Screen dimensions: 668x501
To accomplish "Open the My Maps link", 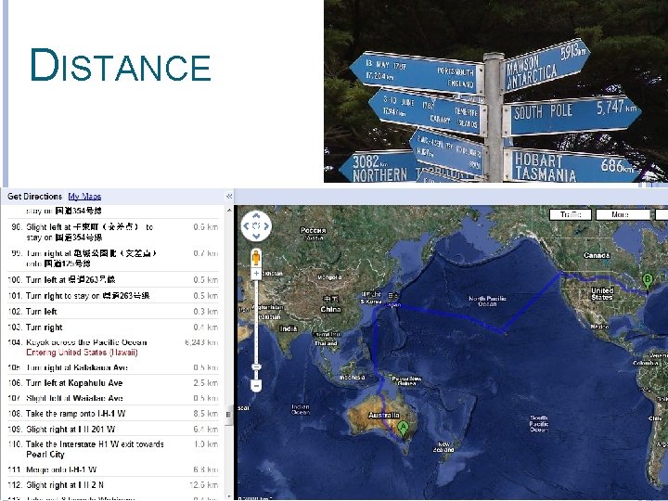I will click(x=84, y=197).
